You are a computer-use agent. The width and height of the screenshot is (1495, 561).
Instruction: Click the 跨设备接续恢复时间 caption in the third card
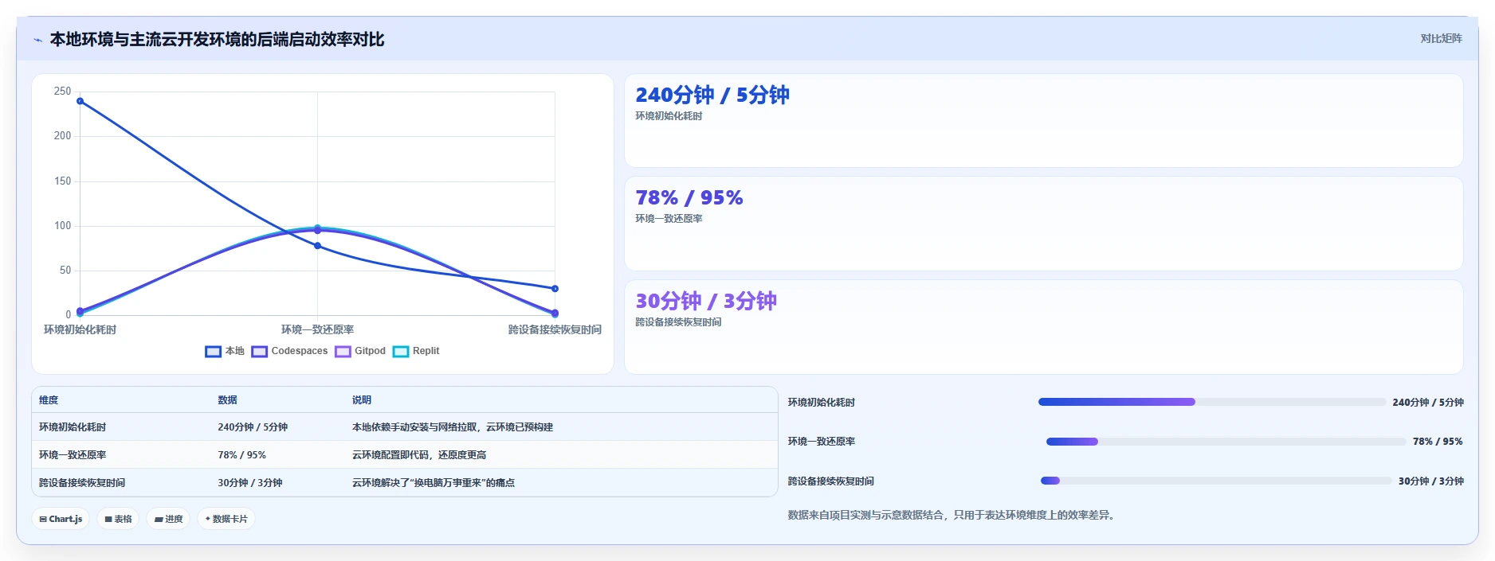pyautogui.click(x=678, y=322)
